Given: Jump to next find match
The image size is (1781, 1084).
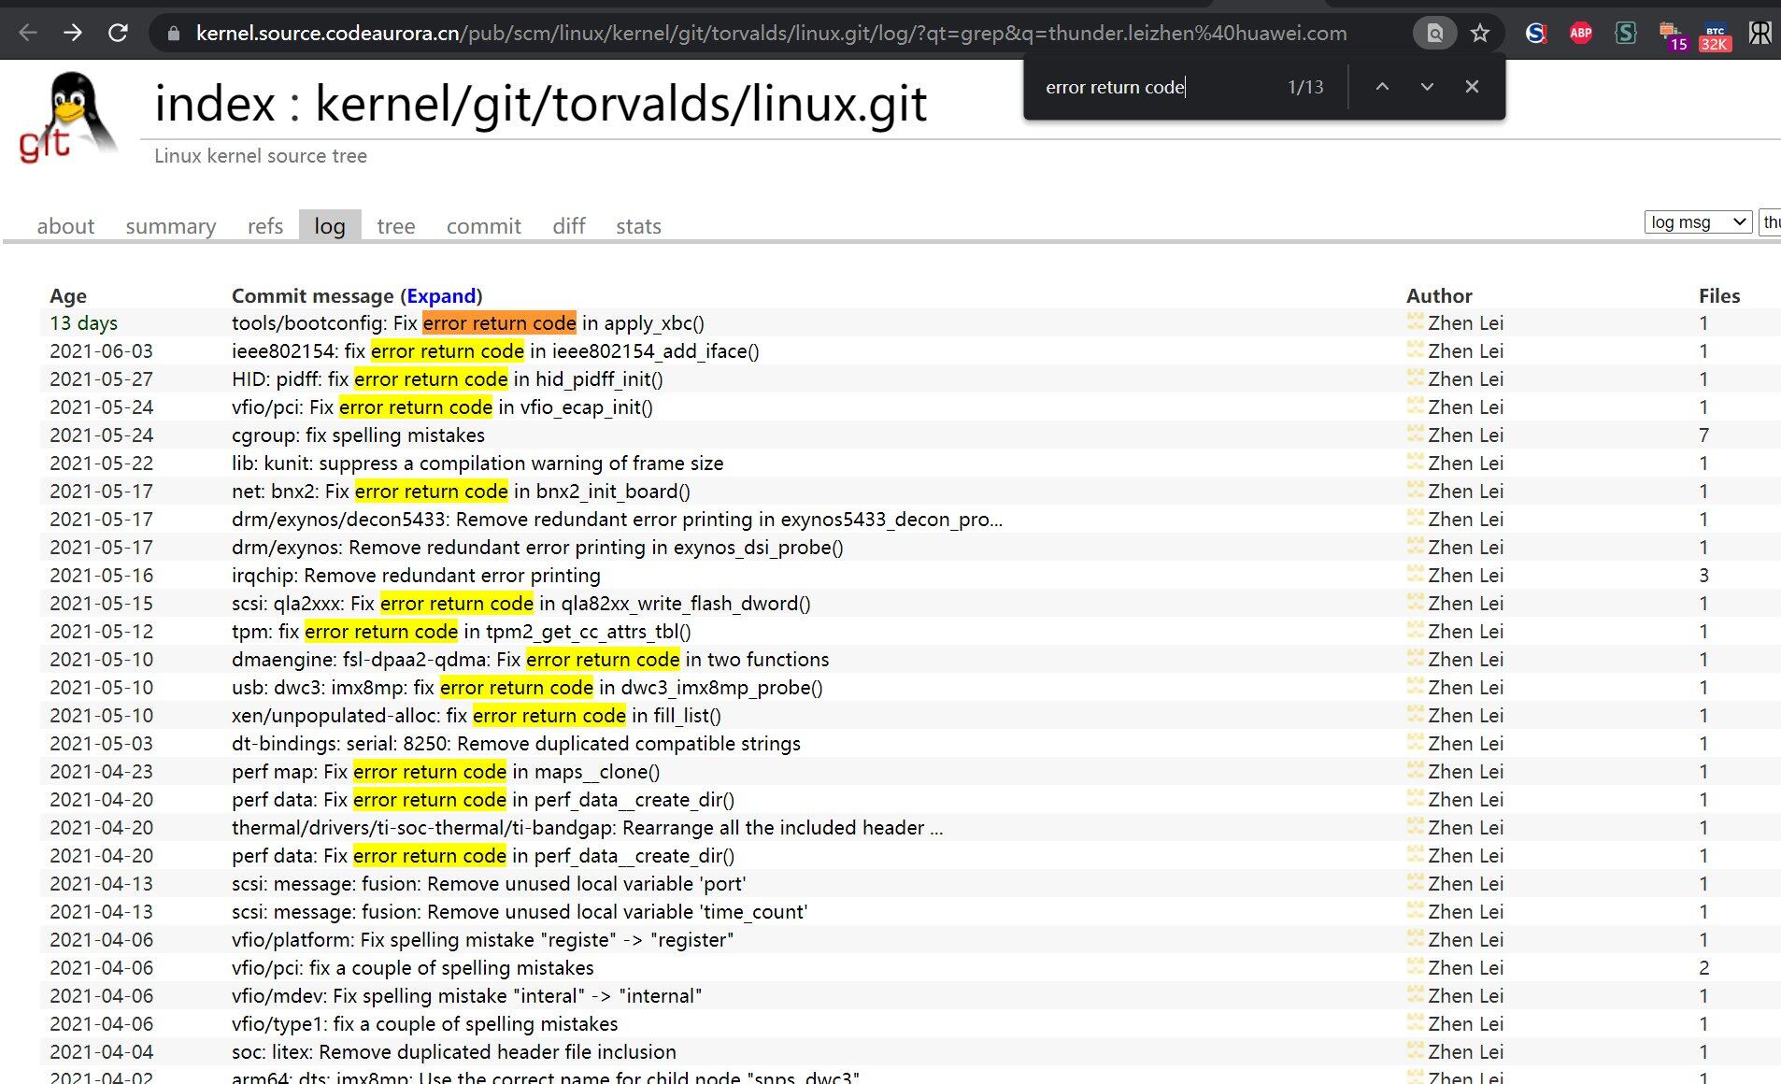Looking at the screenshot, I should [x=1427, y=87].
